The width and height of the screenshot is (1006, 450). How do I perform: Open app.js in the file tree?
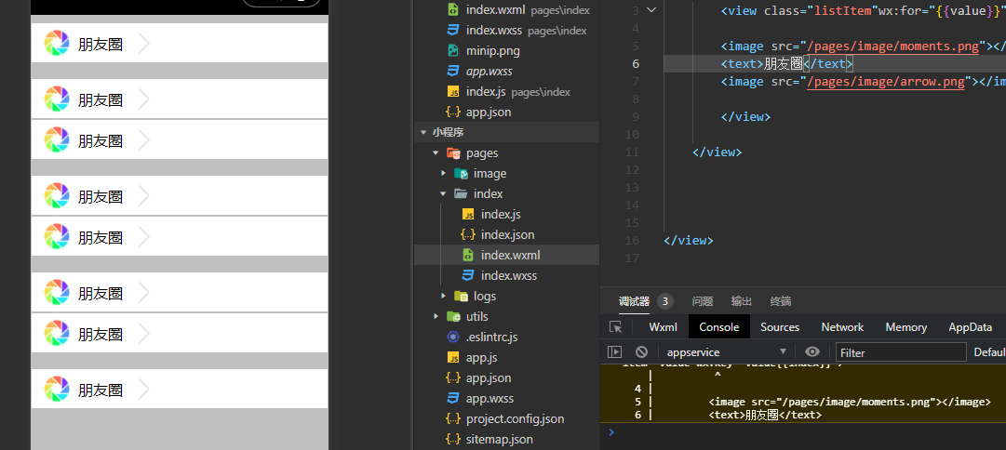[507, 358]
